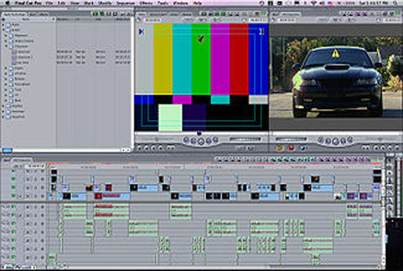Toggle green audible light on first audio track
Viewport: 403px width, 271px height.
[x=13, y=207]
